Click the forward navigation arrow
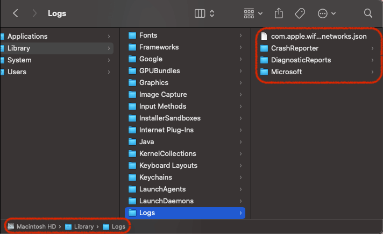Screen dimensions: 383x234 (x=34, y=13)
